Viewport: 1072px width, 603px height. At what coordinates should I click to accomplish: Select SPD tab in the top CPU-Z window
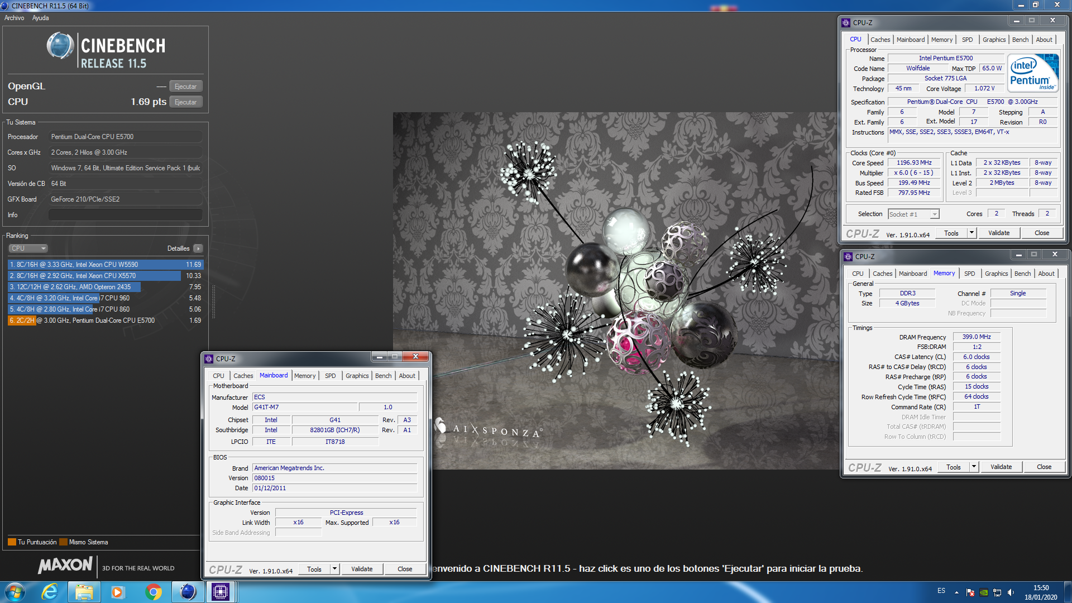click(967, 40)
